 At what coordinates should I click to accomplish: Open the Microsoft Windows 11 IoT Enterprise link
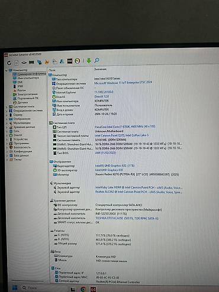(123, 83)
